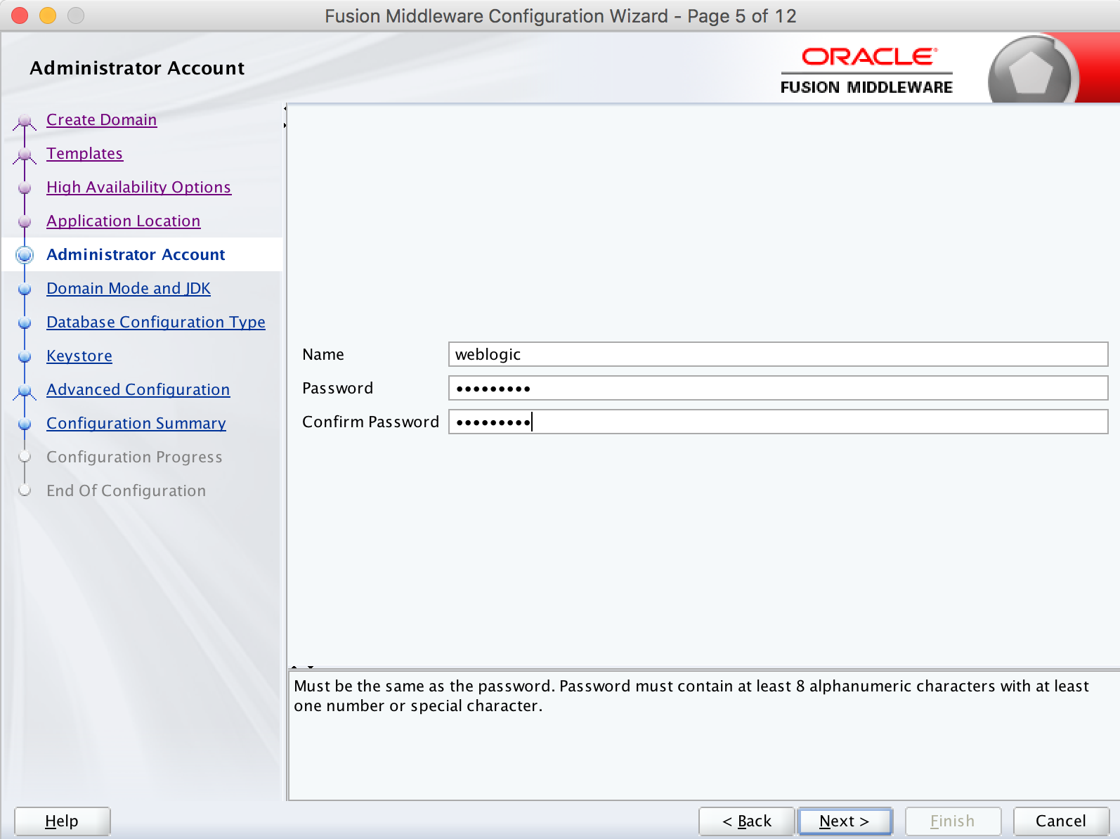Click the step marker beside Domain Mode and JDK
Screen dimensions: 1120x839
pos(25,289)
